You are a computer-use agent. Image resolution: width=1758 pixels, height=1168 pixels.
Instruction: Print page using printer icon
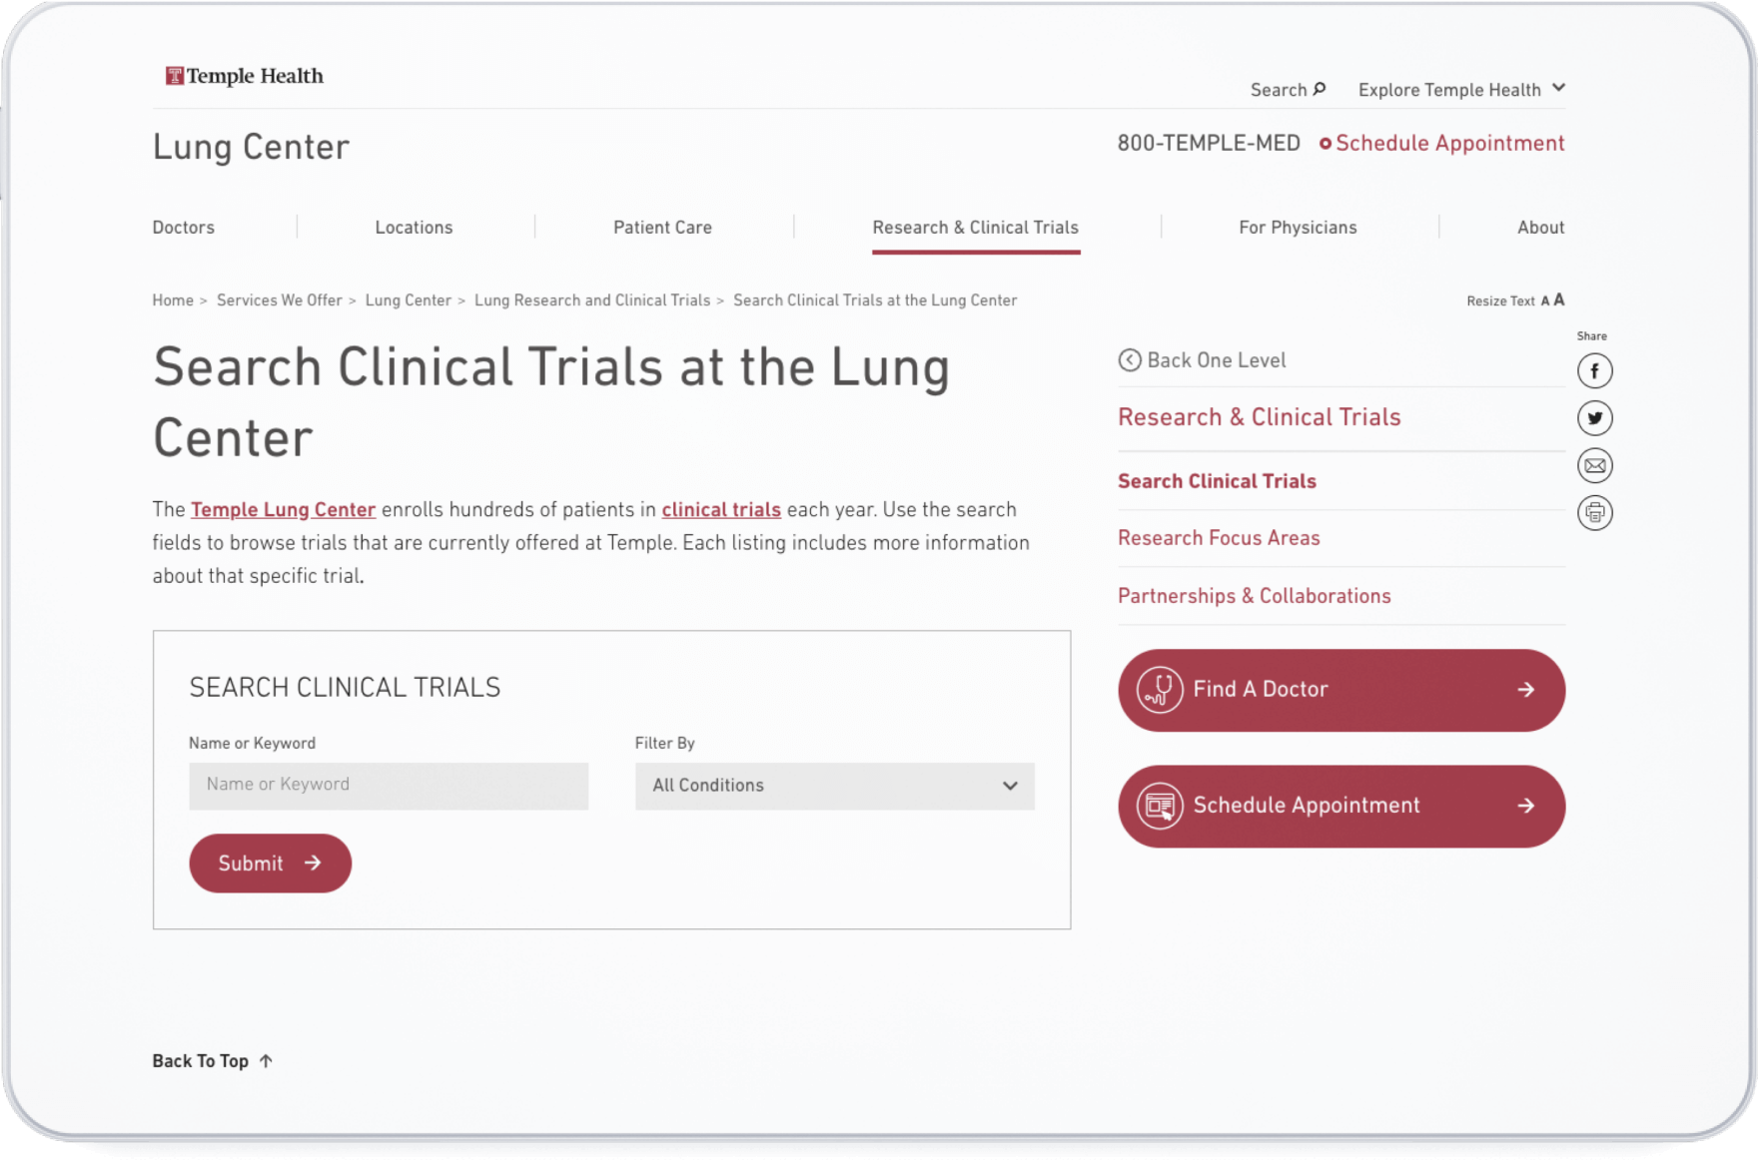[1595, 513]
